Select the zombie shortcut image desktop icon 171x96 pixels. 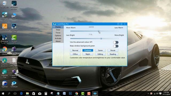[x=5, y=17]
